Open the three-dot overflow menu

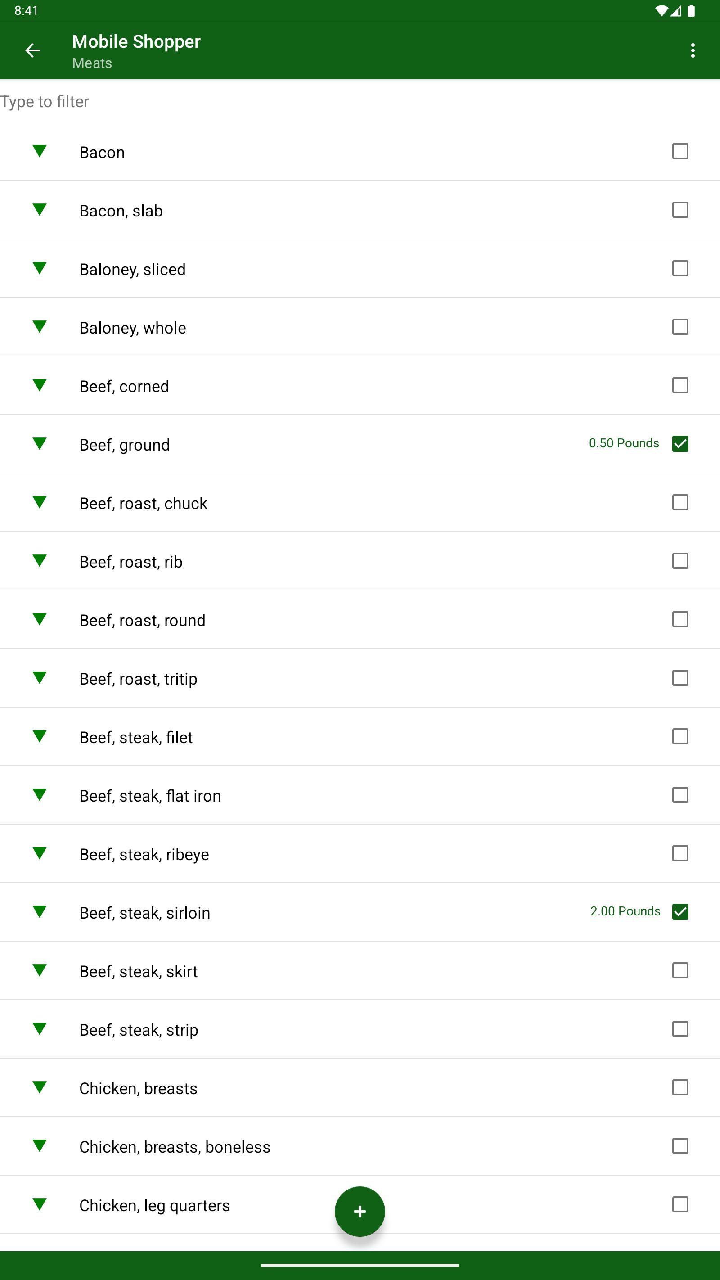(692, 50)
